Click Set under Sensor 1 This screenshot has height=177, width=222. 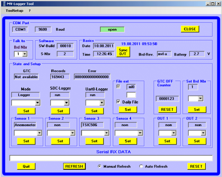click(x=26, y=141)
